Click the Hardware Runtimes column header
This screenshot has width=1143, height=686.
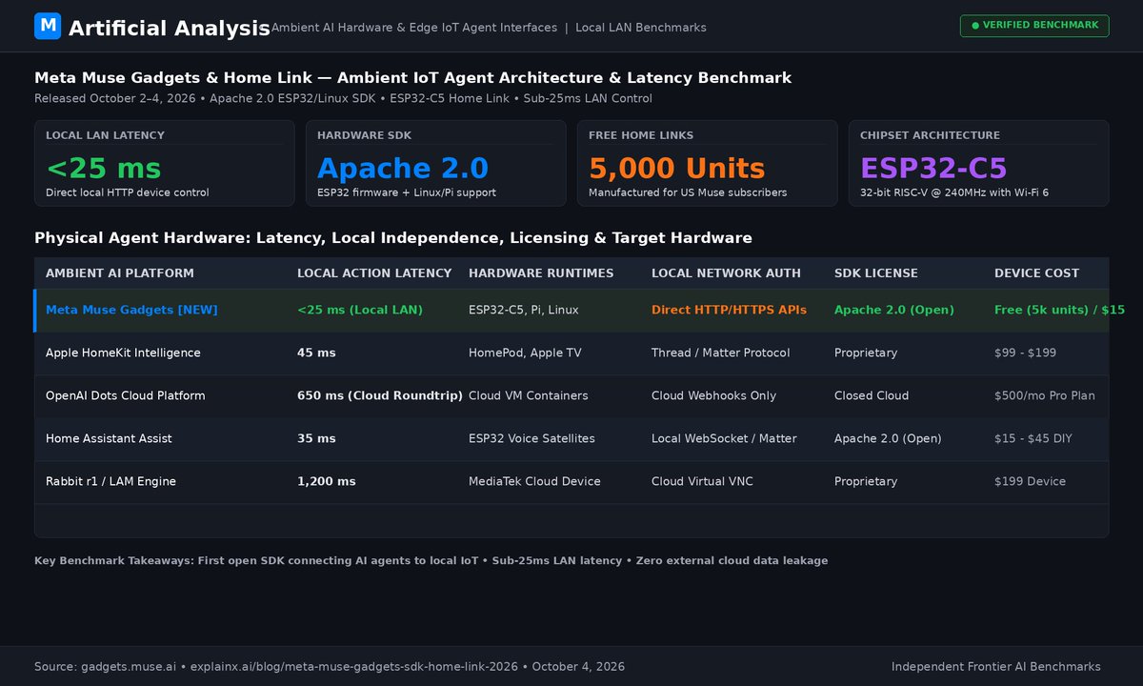point(541,273)
